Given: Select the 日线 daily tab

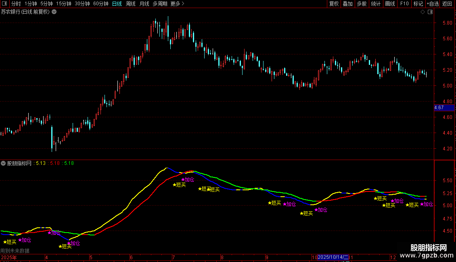Looking at the screenshot, I should pyautogui.click(x=117, y=4).
